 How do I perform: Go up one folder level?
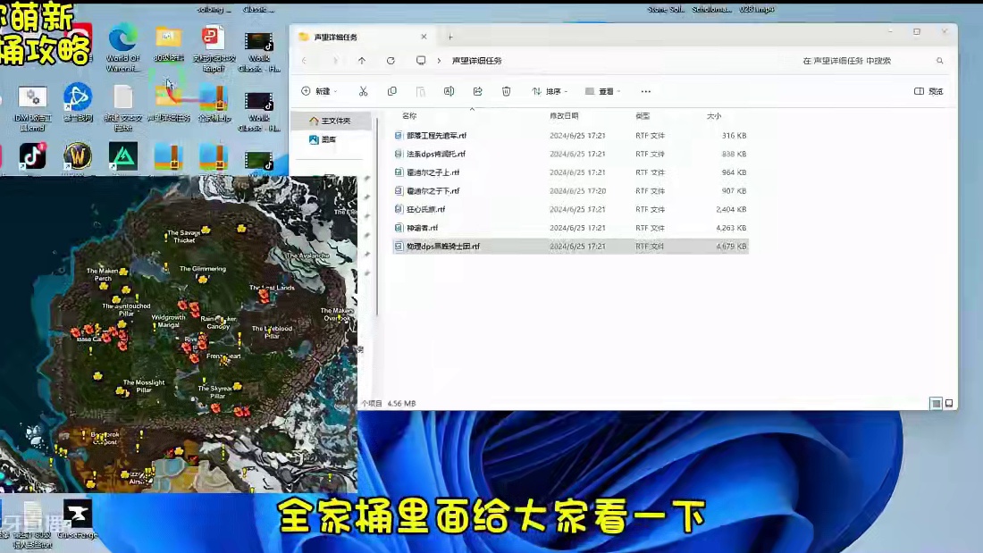click(362, 61)
